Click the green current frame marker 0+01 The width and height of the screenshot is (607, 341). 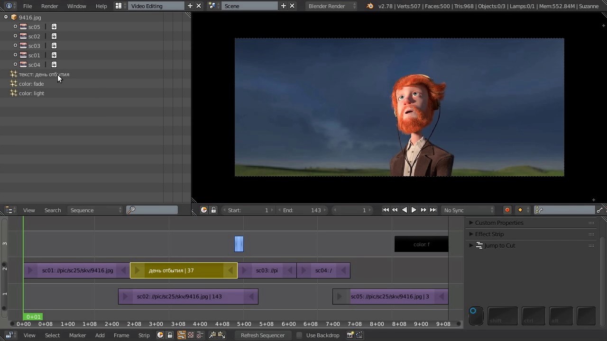coord(33,317)
